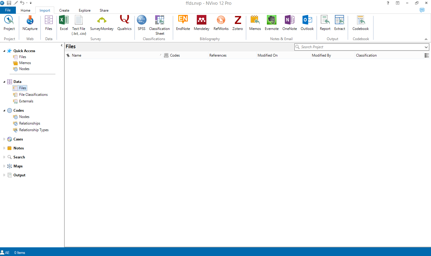Import Mendeley bibliography
This screenshot has height=256, width=431.
pyautogui.click(x=202, y=23)
